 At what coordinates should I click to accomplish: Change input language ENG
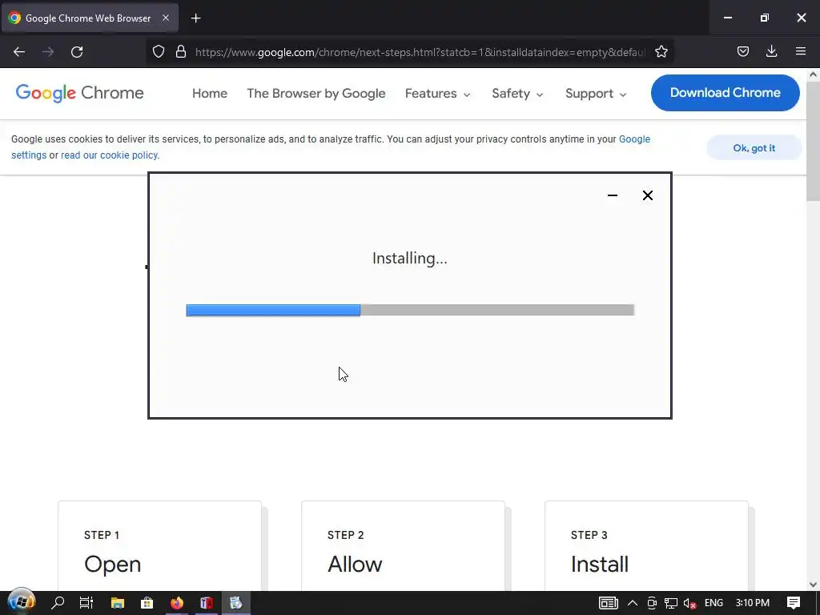[x=713, y=603]
